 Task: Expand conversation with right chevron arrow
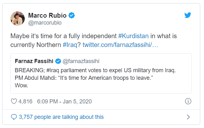point(188,117)
